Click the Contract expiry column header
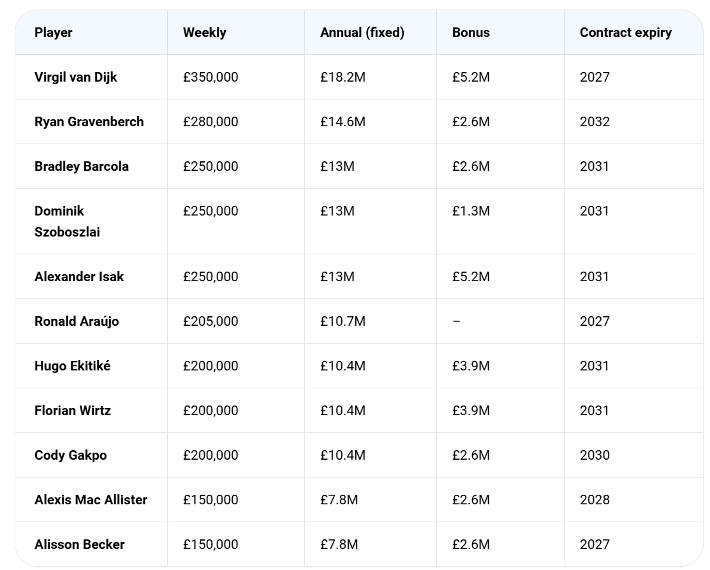The width and height of the screenshot is (710, 570). (x=625, y=33)
